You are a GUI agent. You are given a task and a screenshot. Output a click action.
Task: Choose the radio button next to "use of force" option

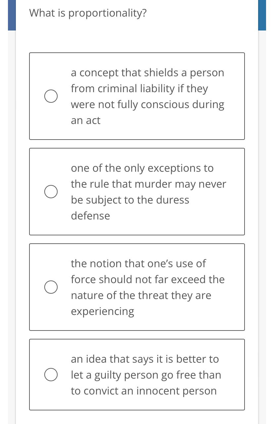pos(51,287)
